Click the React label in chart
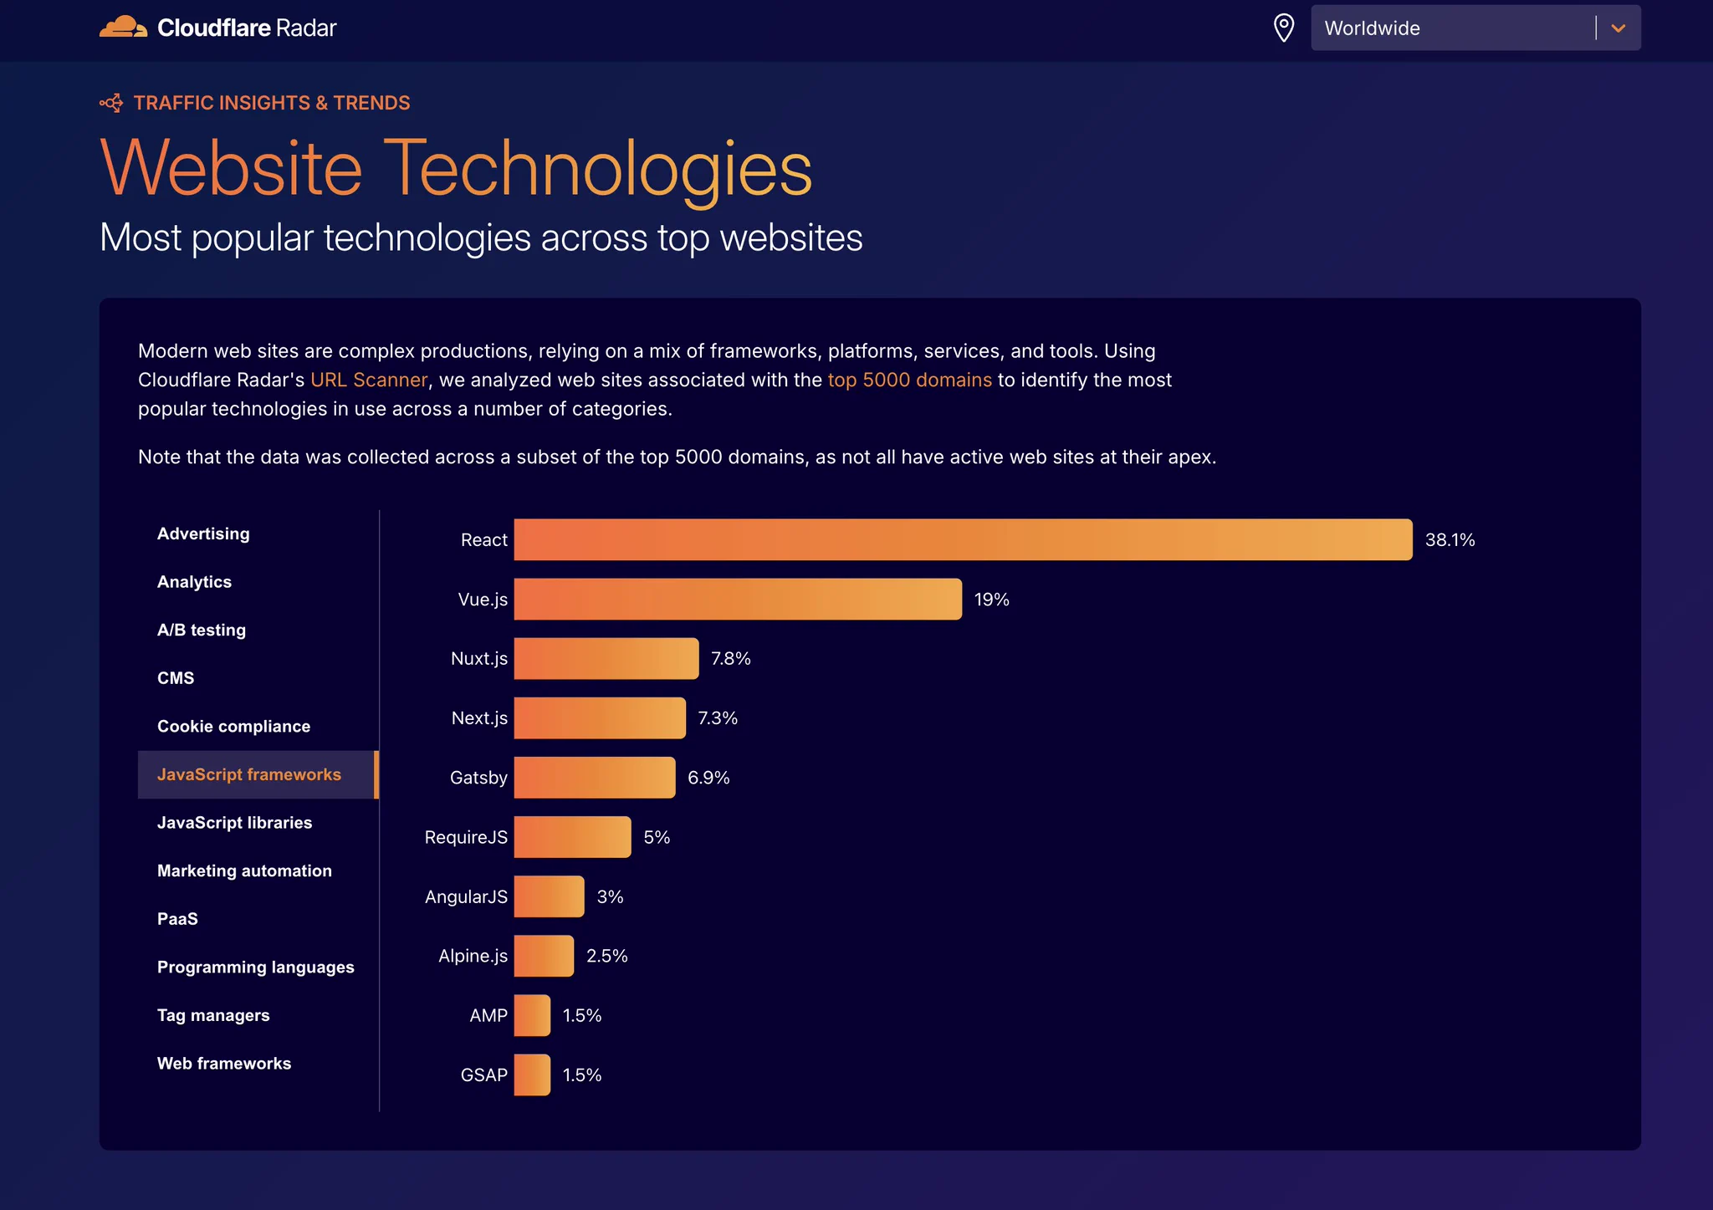 point(484,540)
